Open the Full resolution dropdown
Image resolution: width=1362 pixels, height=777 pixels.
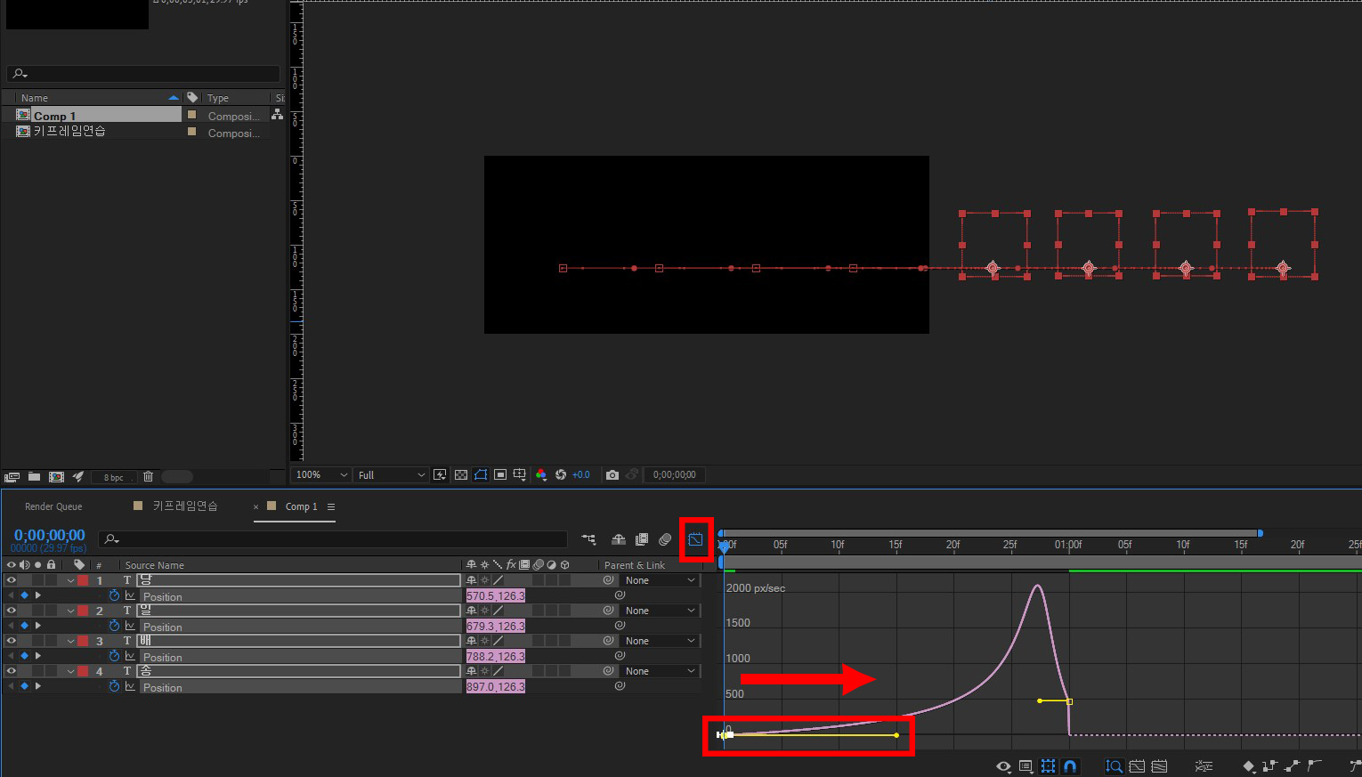click(x=392, y=475)
